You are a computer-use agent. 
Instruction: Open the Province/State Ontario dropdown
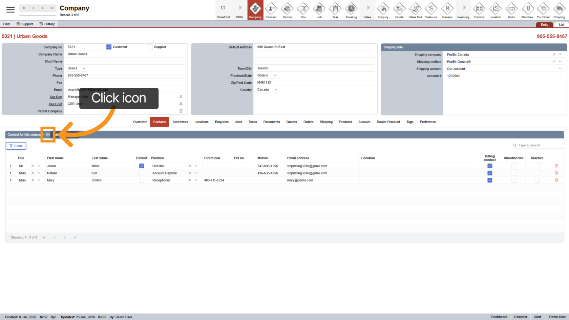[x=275, y=76]
